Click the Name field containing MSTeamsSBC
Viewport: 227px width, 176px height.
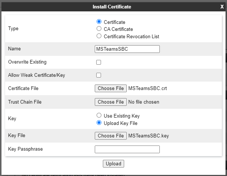[x=127, y=49]
